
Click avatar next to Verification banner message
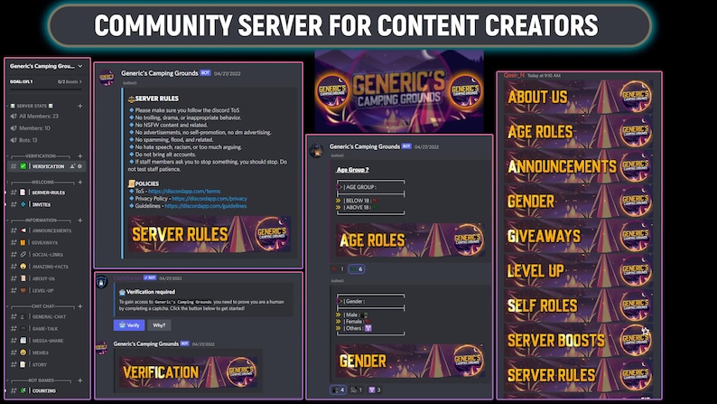[101, 348]
